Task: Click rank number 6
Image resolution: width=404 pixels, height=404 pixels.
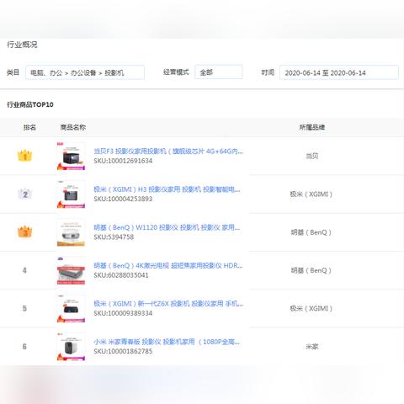Action: 24,347
